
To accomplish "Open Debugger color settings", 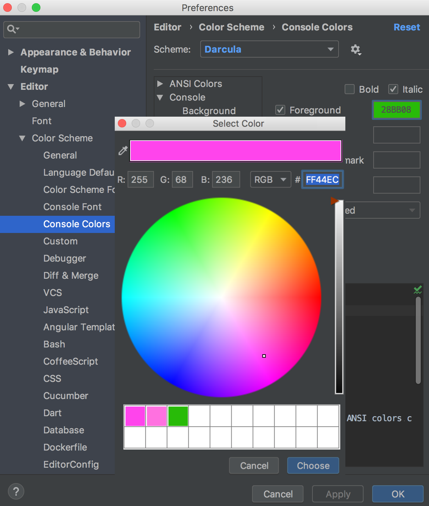I will click(x=65, y=258).
